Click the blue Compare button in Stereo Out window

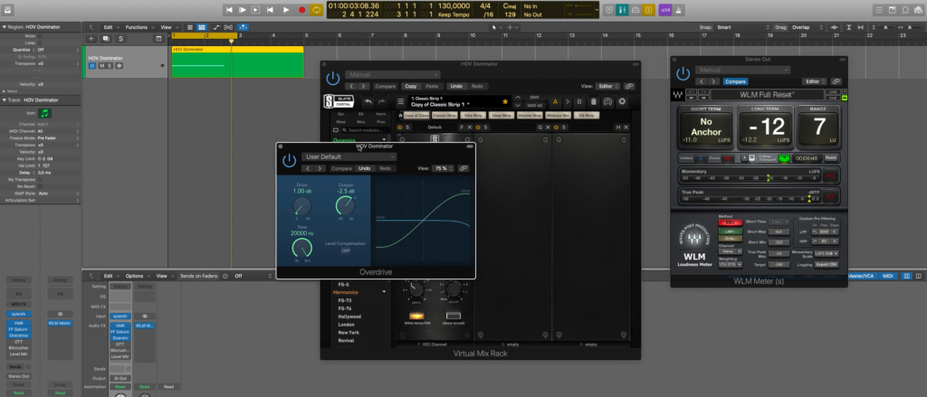[x=735, y=81]
